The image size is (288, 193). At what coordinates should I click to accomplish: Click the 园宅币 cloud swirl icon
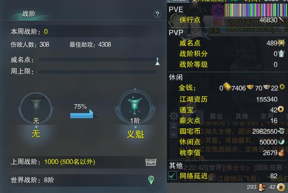[281, 131]
